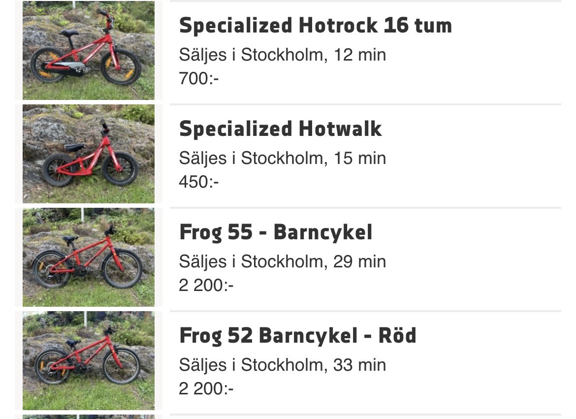The image size is (576, 419).
Task: Click "Säljes i Stockholm" under Specialized Hotrock
Action: (x=251, y=55)
